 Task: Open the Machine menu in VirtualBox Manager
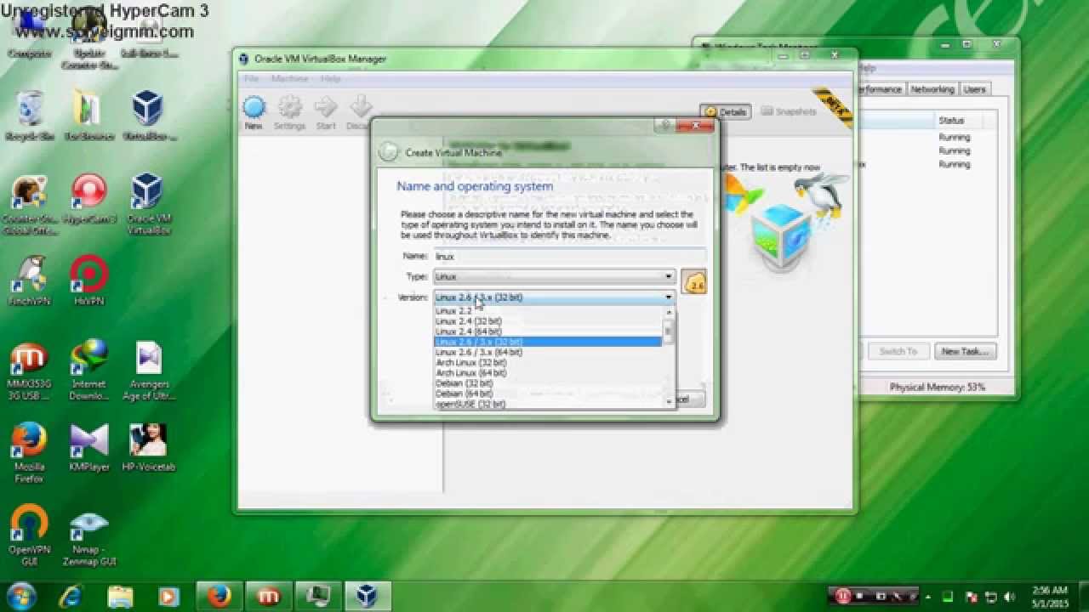[289, 79]
